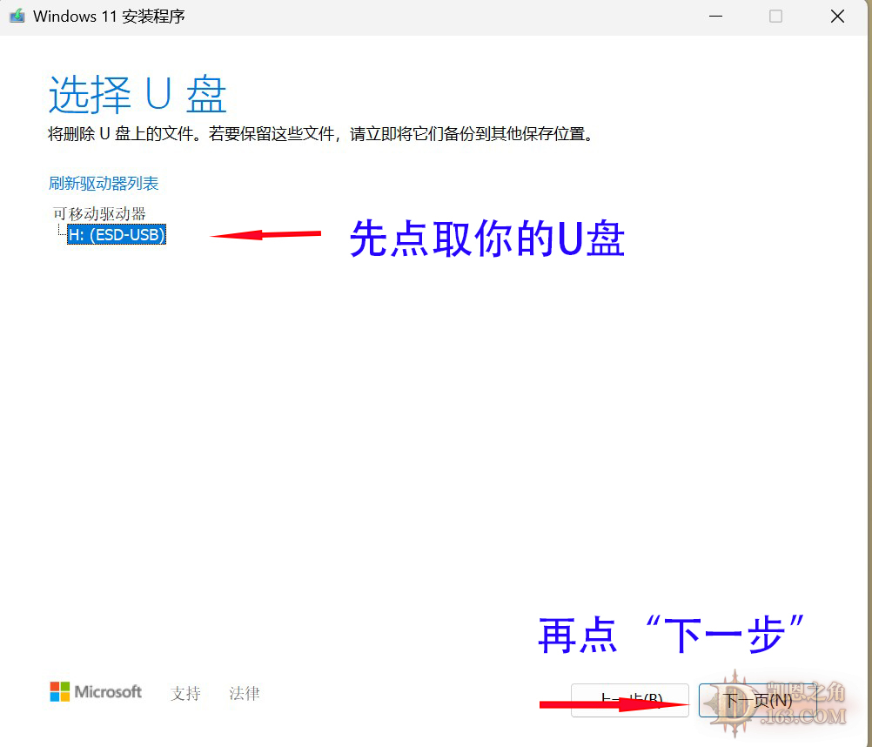Select the 可移动驱动器 tree node
The image size is (872, 747).
99,213
